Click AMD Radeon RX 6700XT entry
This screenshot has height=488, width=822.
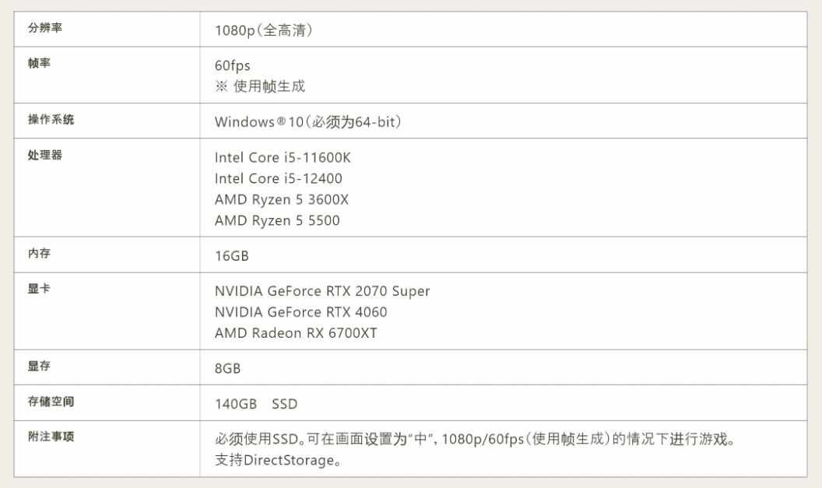(296, 333)
